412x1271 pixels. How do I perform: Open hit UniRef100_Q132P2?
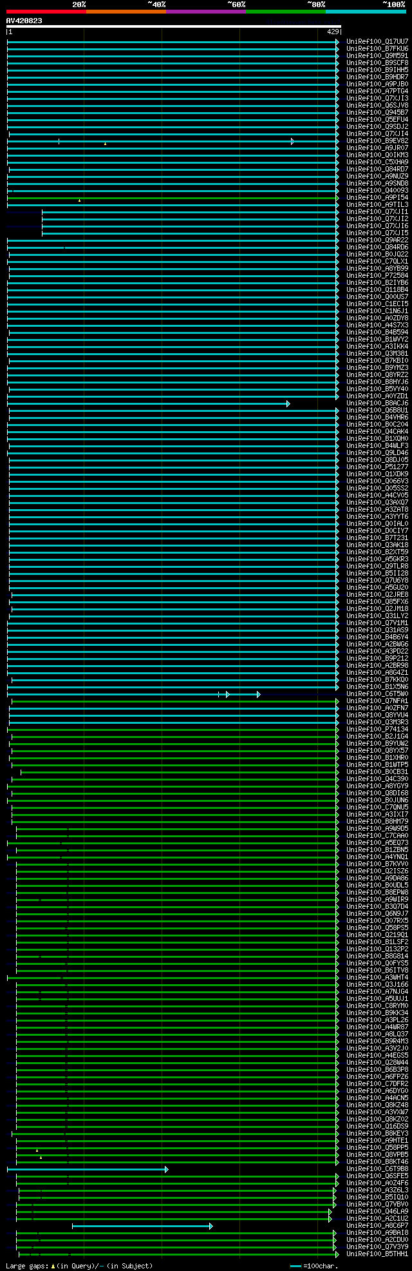(377, 949)
